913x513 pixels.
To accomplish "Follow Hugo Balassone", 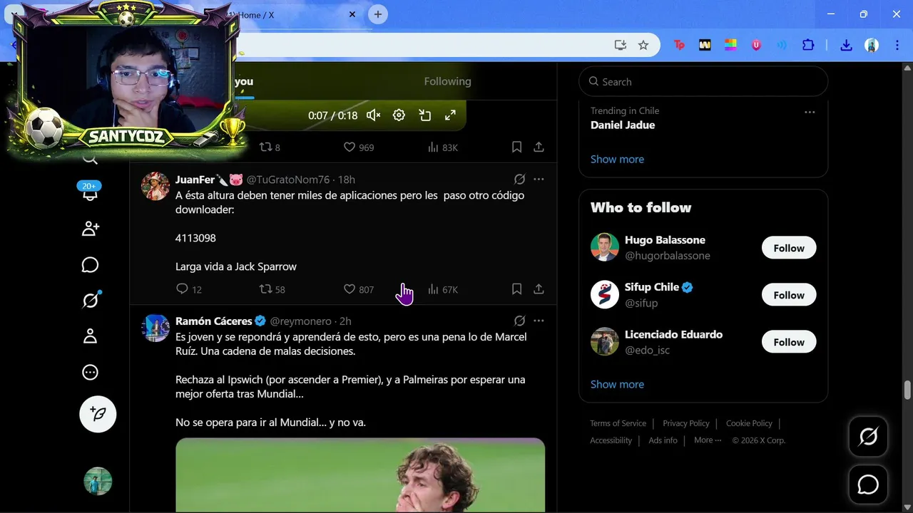I will [x=789, y=248].
